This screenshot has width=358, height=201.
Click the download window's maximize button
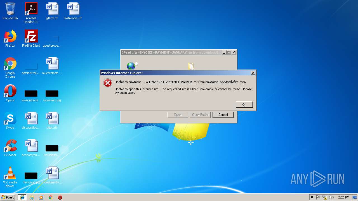tap(229, 52)
